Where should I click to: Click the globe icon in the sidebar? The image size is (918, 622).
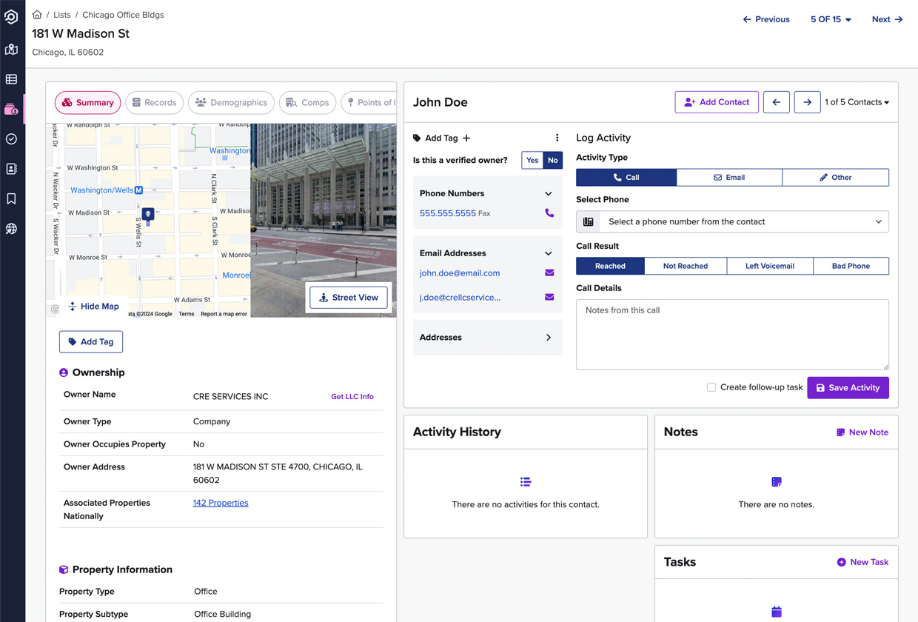(11, 228)
